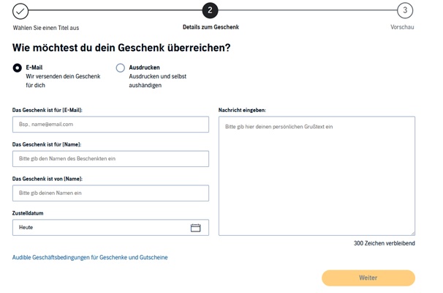Click the textarea resize handle corner

pos(413,234)
